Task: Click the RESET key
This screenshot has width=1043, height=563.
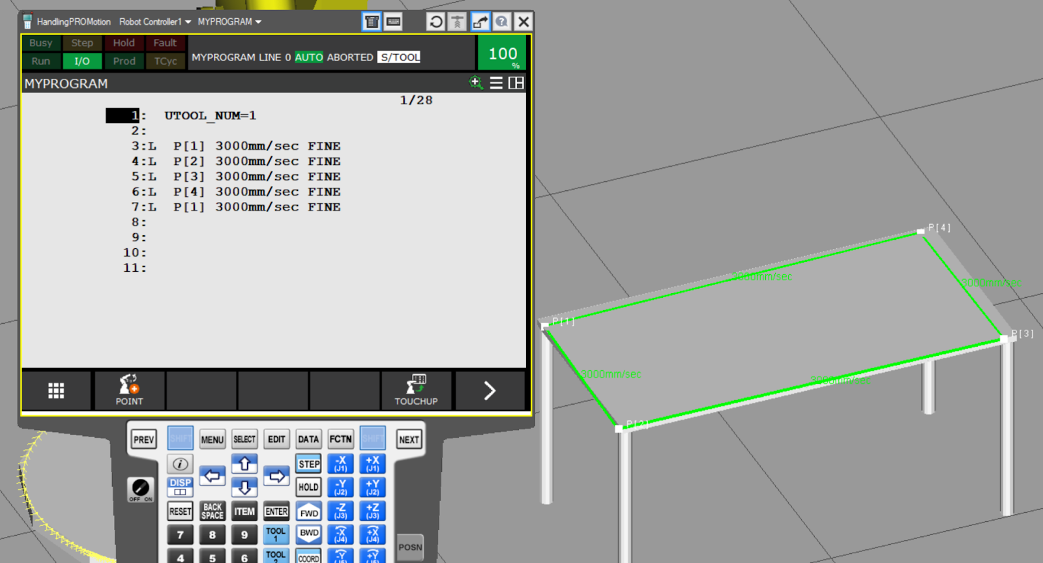Action: click(181, 512)
